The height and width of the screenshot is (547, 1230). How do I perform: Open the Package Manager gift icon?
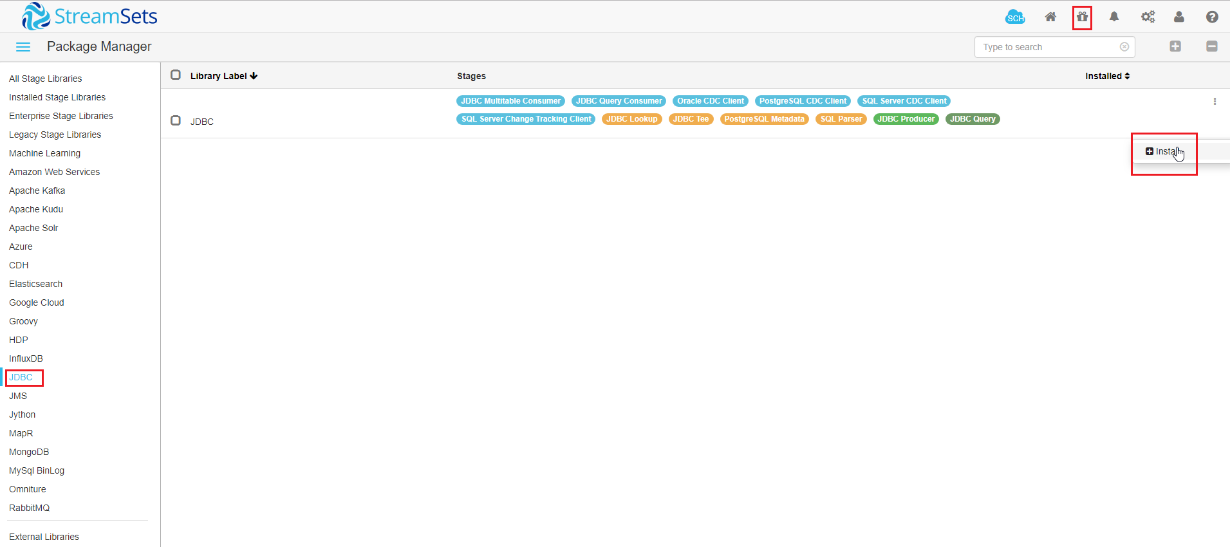[1083, 17]
